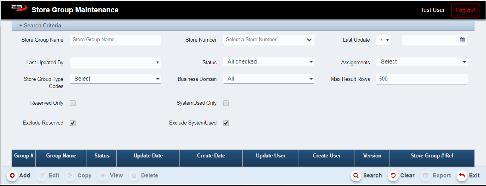The height and width of the screenshot is (186, 486).
Task: Check the SystemUsed Only checkbox
Action: tap(226, 103)
